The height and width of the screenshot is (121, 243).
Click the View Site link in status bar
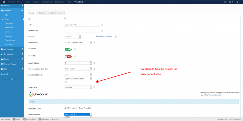pyautogui.click(x=5, y=119)
